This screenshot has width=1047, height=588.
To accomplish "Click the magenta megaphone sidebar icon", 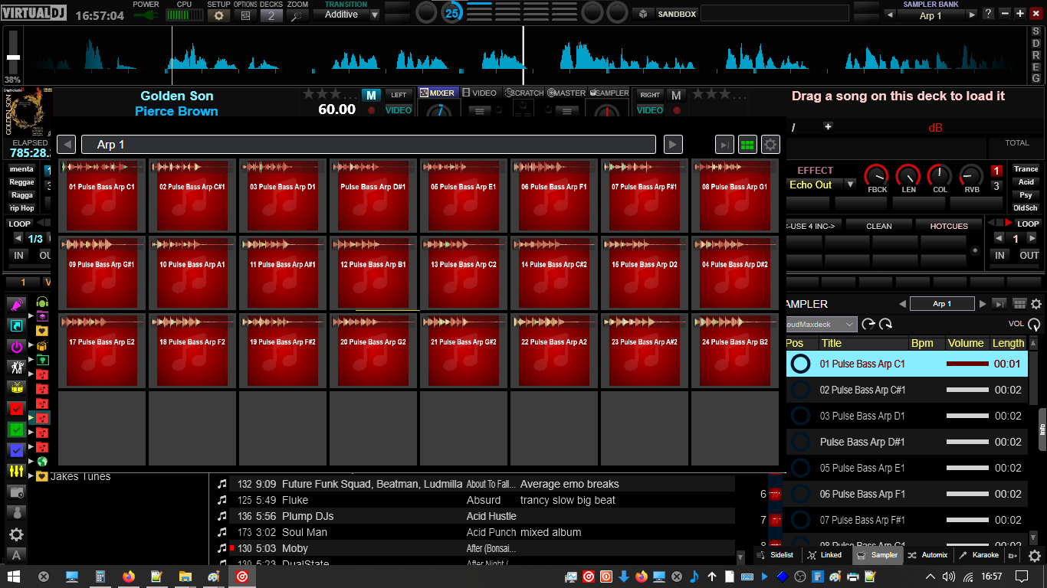I will [16, 305].
